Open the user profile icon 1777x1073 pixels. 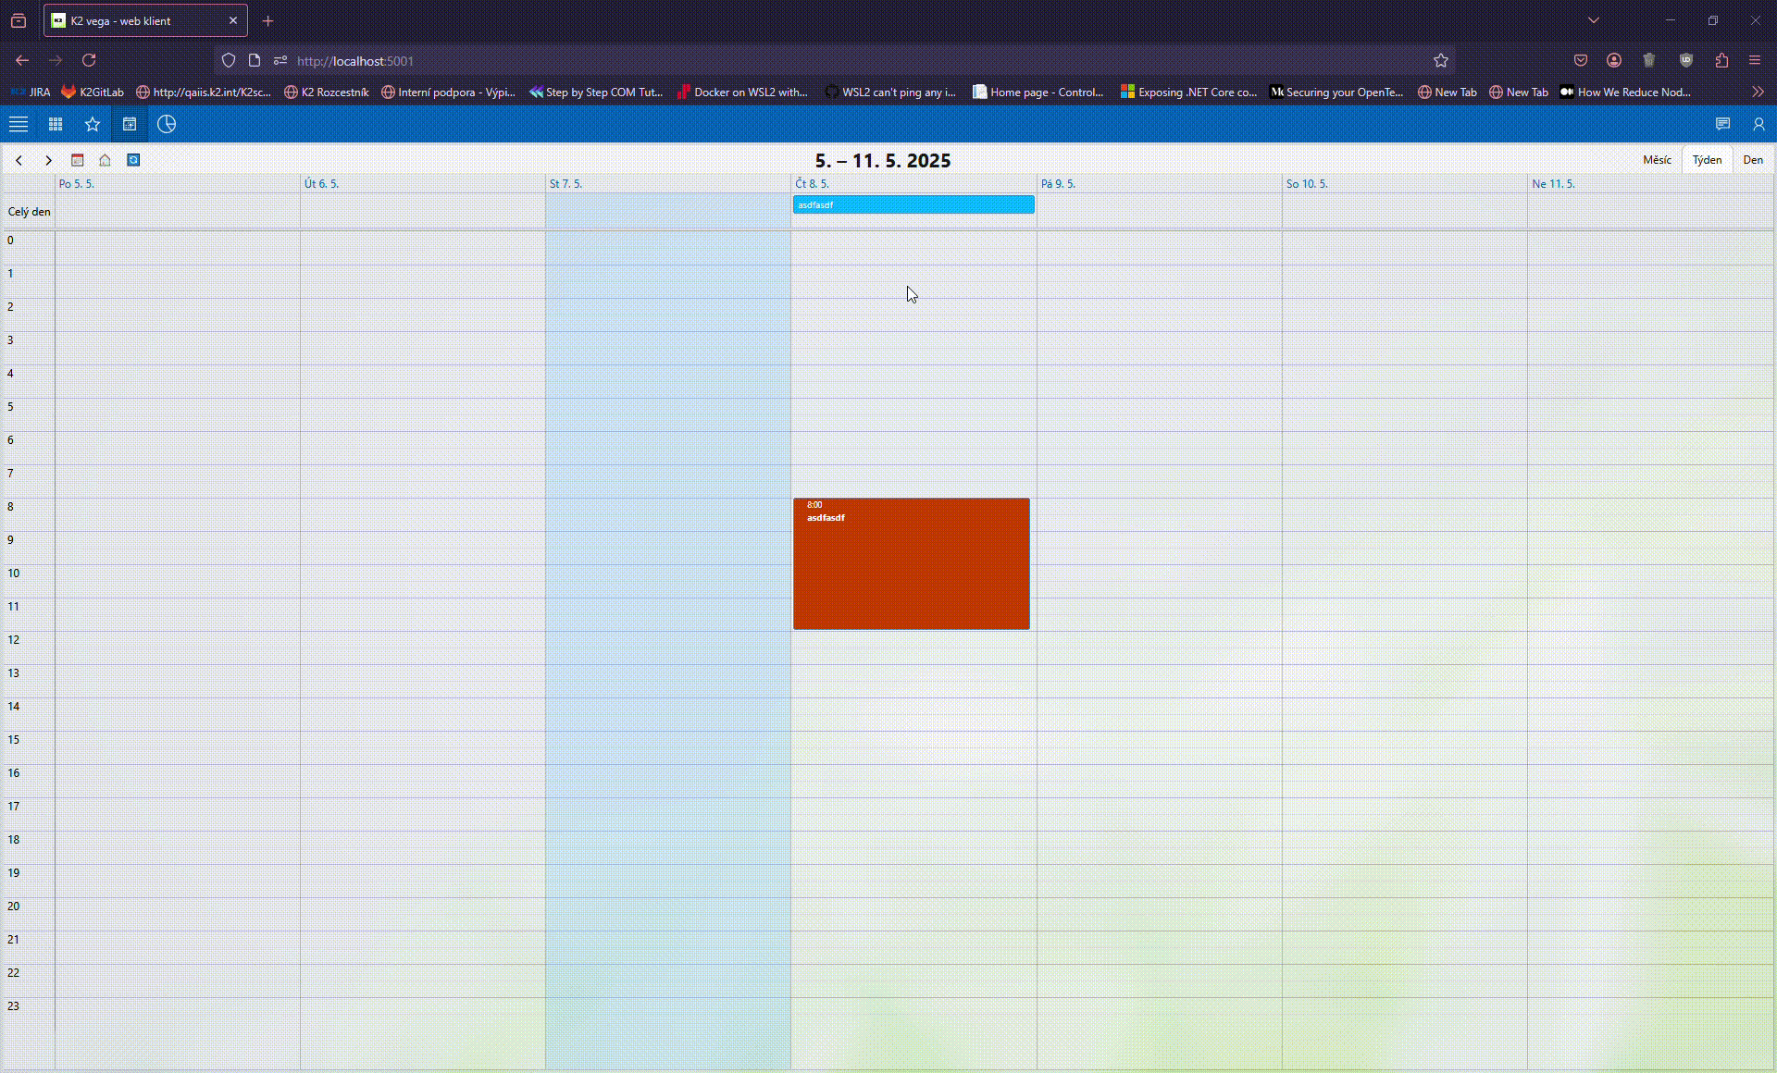1758,124
